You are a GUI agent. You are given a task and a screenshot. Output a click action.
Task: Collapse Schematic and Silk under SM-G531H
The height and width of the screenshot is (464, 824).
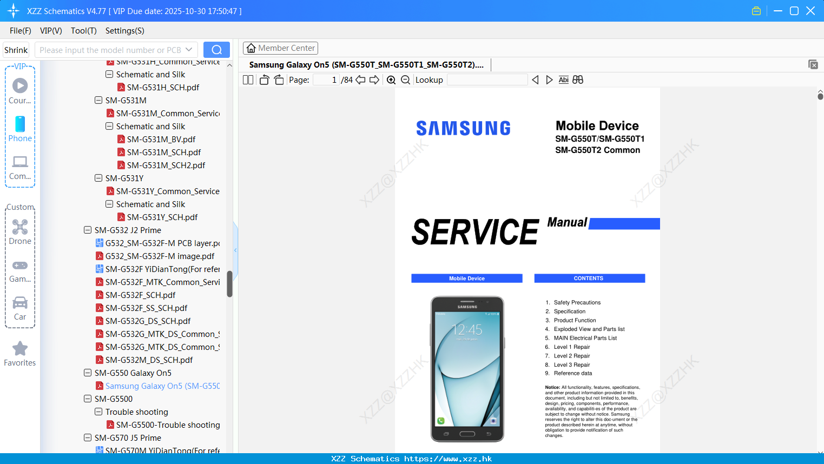point(109,74)
